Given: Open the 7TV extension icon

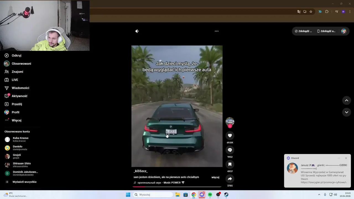Looking at the screenshot, I should click(320, 12).
